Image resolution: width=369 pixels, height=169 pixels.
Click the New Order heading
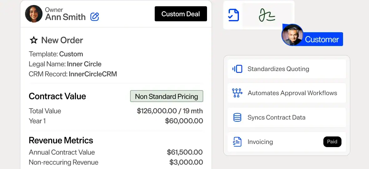(x=62, y=40)
